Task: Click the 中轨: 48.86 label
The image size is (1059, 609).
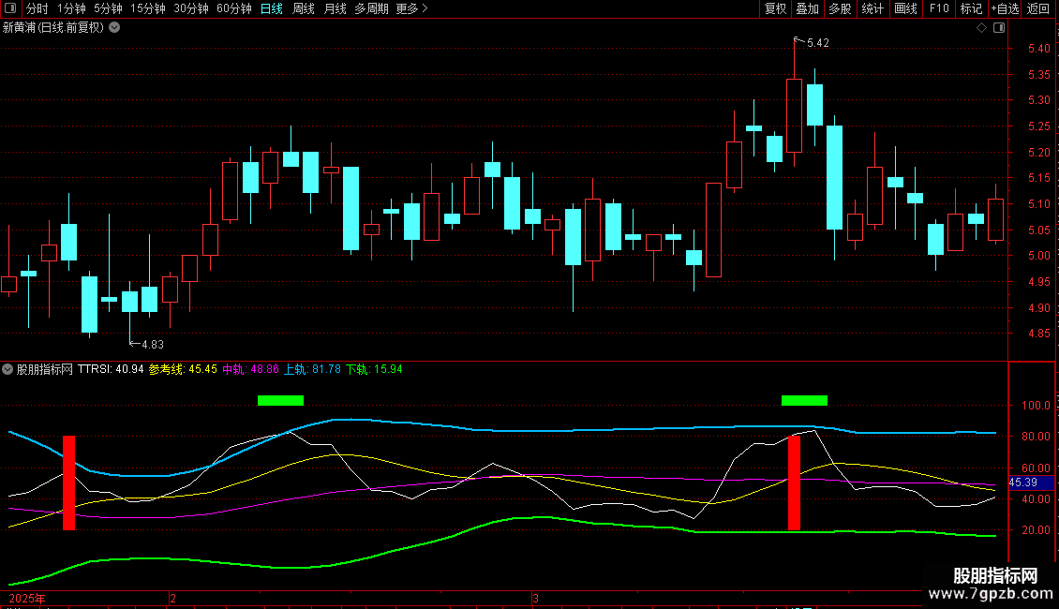Action: 250,369
